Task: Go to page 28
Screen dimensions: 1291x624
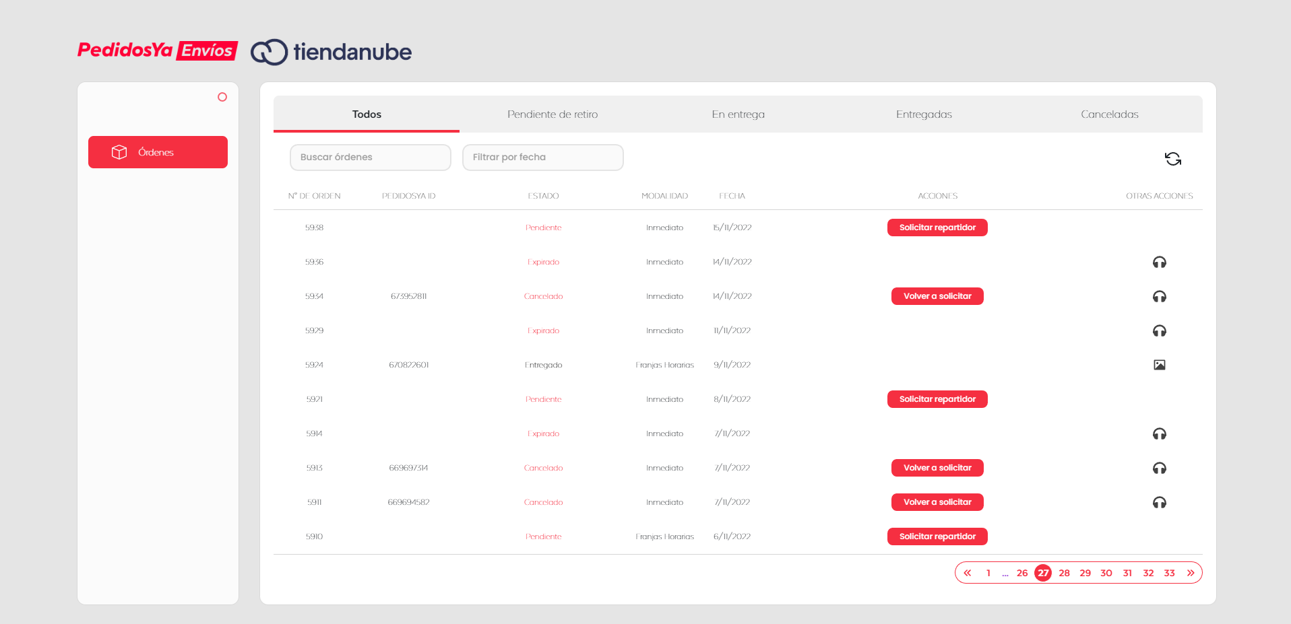Action: (1064, 573)
